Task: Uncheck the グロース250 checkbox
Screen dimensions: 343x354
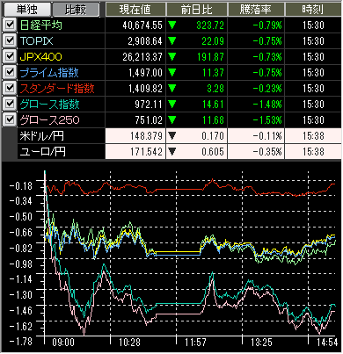Action: click(x=10, y=119)
